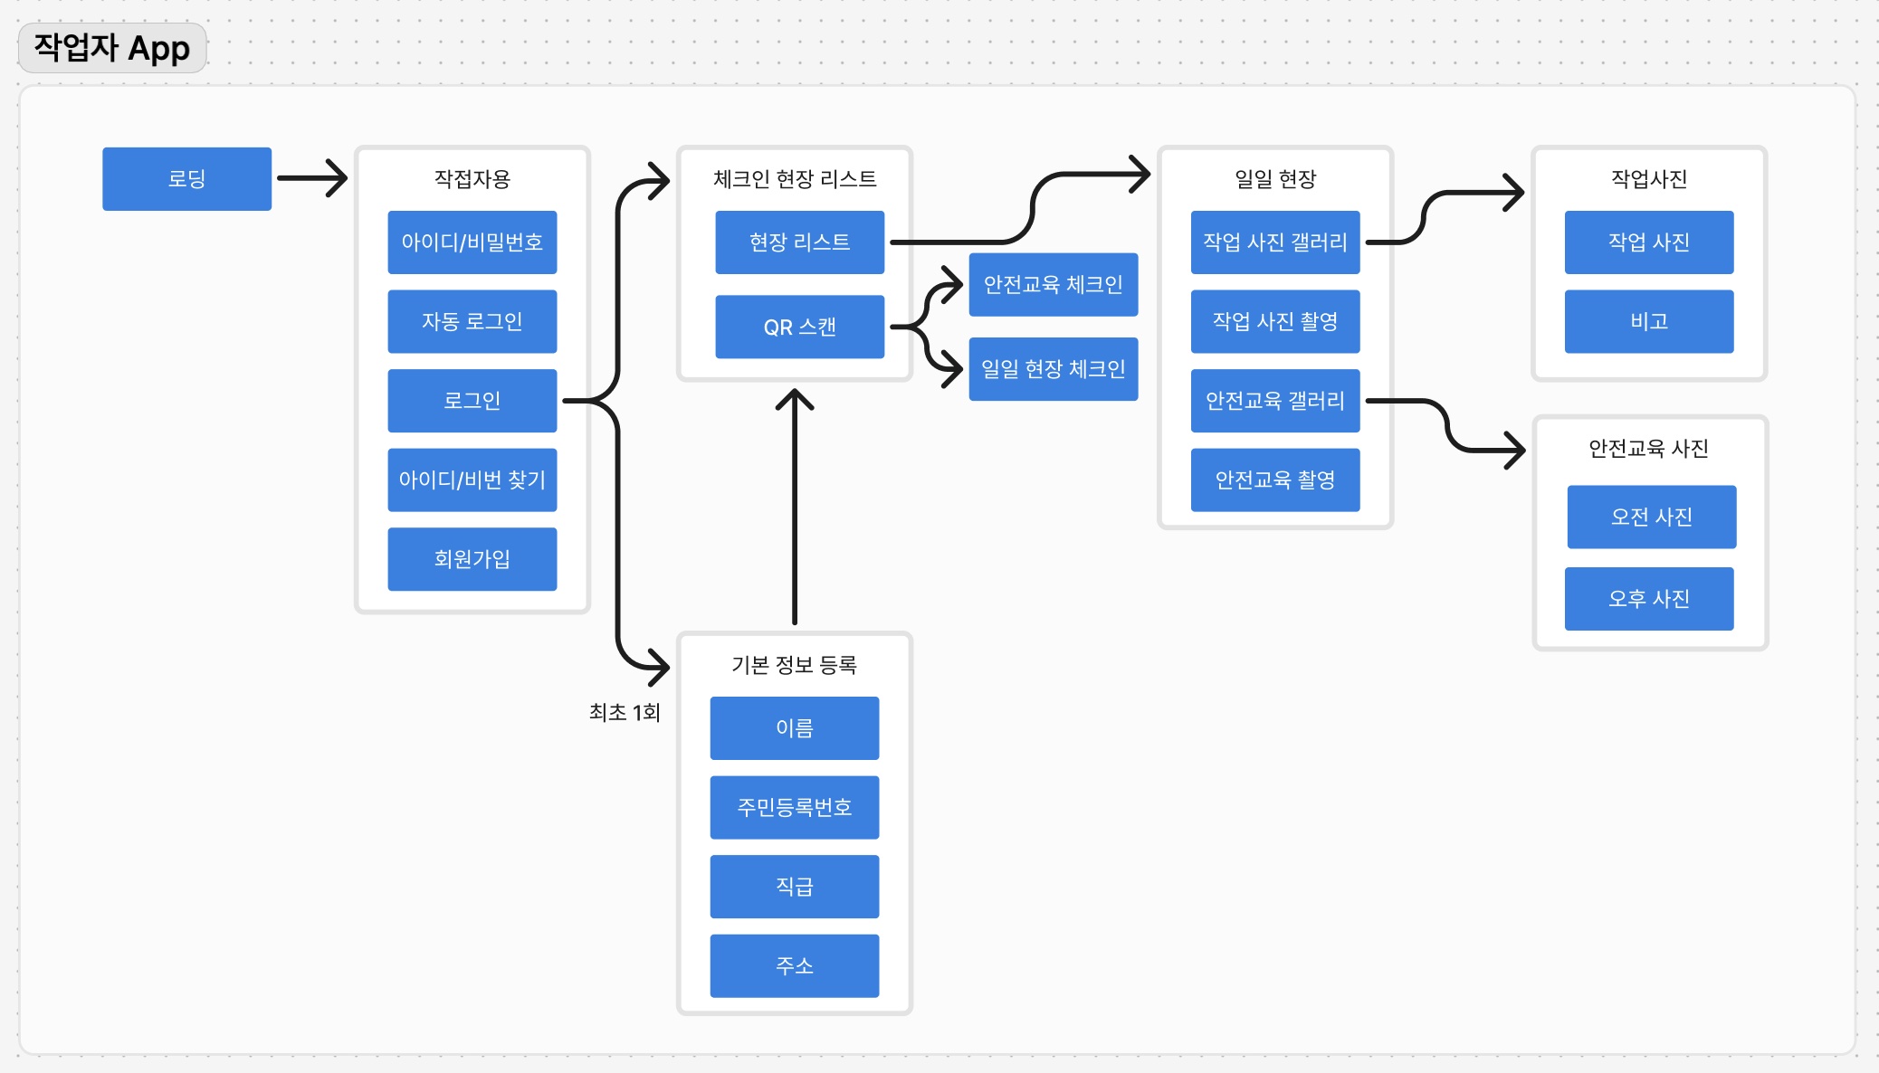Select the 작업자 App frame title
Screen dimensions: 1879x1073
point(112,48)
